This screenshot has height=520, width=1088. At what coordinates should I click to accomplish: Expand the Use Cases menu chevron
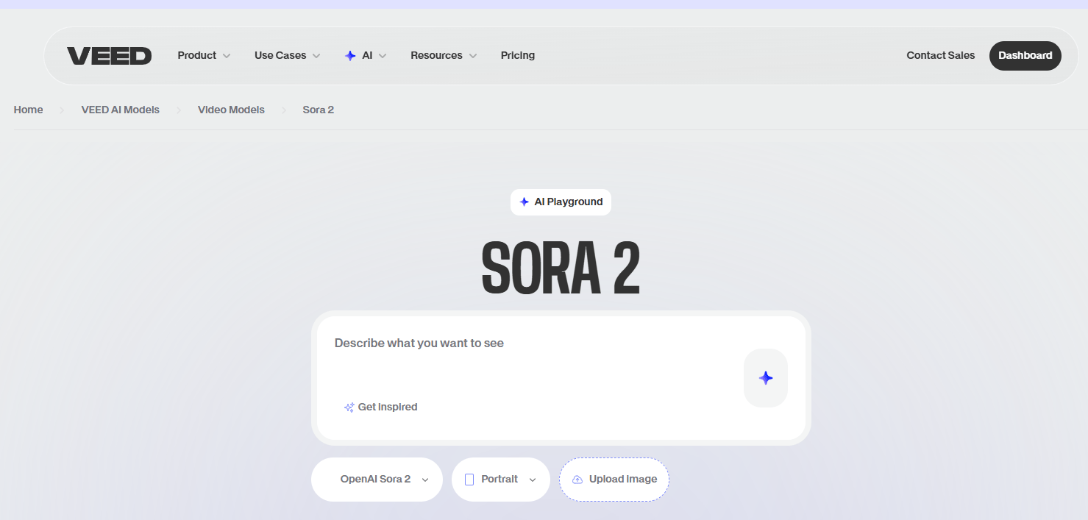pos(316,56)
